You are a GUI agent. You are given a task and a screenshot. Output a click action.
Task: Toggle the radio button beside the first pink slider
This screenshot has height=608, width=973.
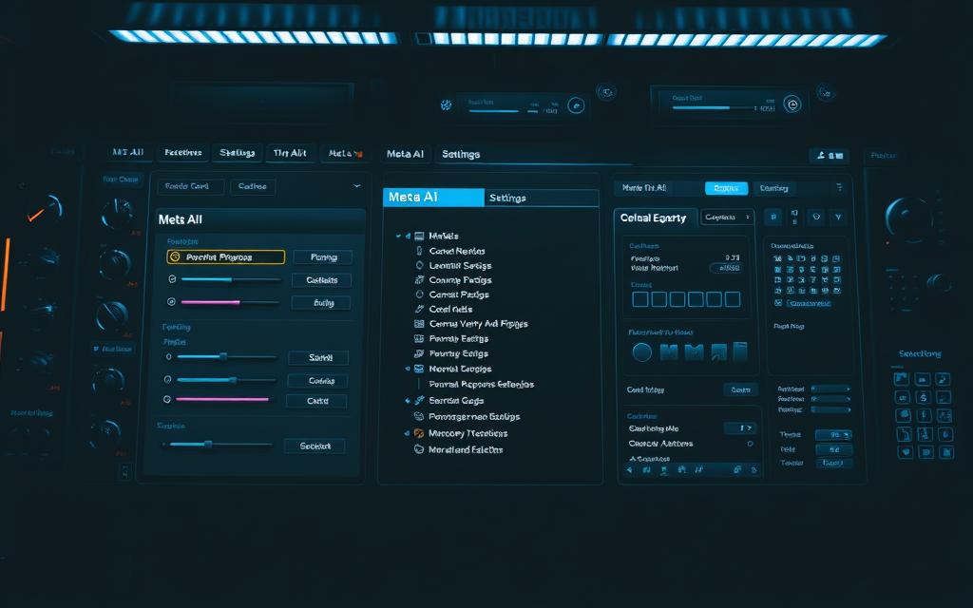[171, 302]
